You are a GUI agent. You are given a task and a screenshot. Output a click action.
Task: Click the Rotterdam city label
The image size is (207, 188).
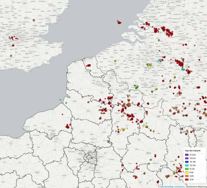152,17
